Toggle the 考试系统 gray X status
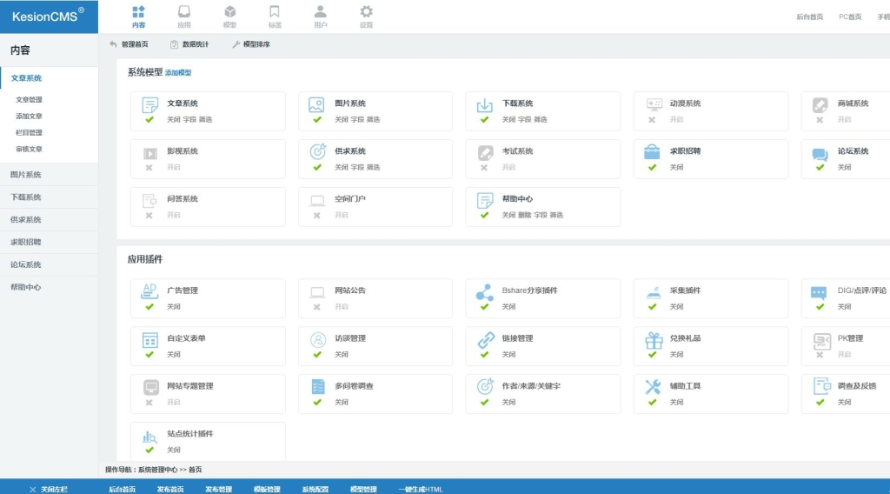 click(x=483, y=168)
